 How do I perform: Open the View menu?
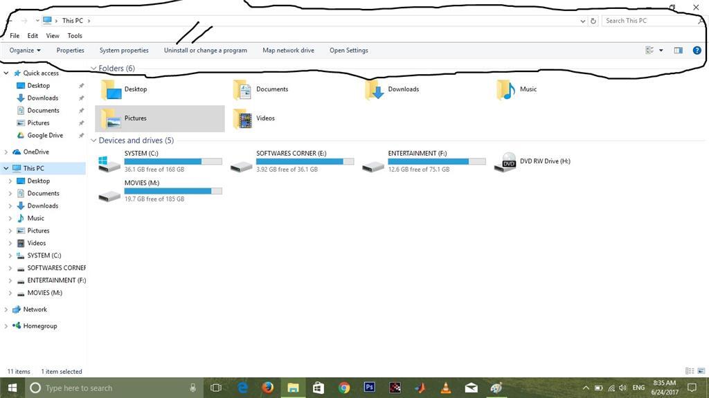[53, 36]
